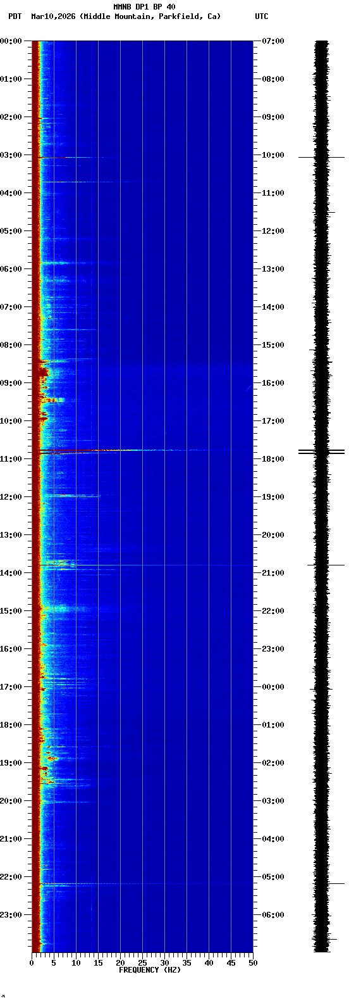Screen dimensions: 349x1003
Task: Click the seismogram spike near 10:00 UTC
Action: pyautogui.click(x=322, y=157)
